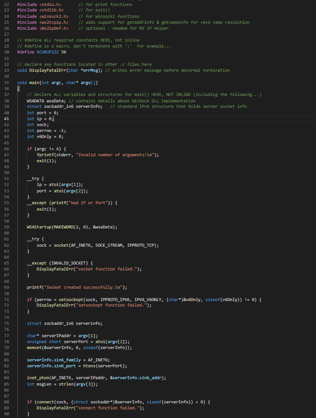Click 'unsigned short' on line 78
This screenshot has height=418, width=316.
[44, 342]
